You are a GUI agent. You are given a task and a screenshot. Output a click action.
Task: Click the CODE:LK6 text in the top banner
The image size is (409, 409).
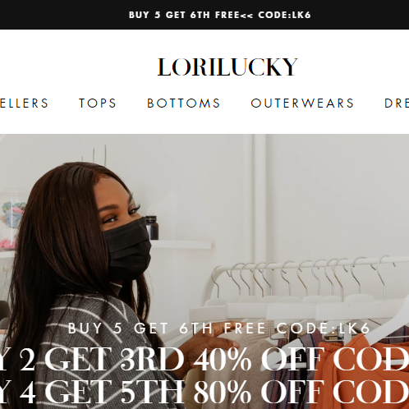coord(284,15)
